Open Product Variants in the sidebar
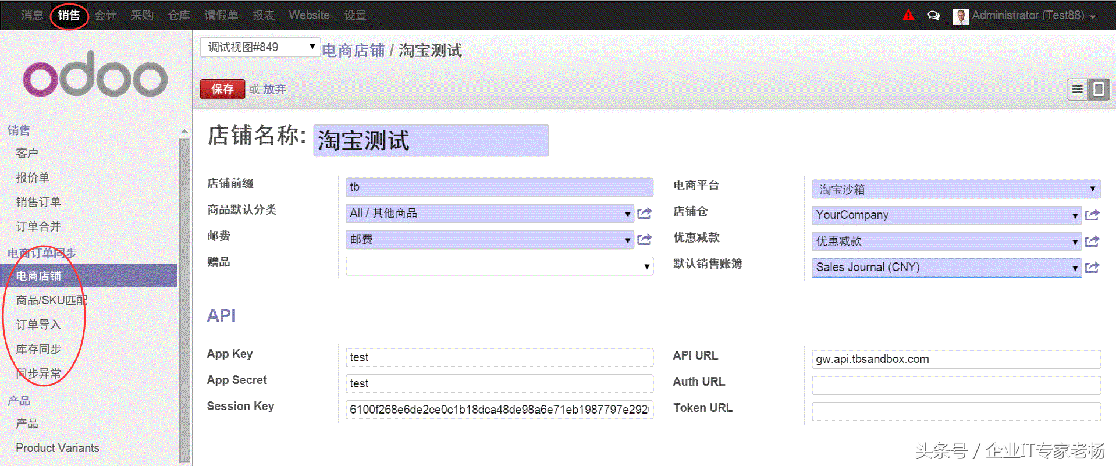Image resolution: width=1116 pixels, height=466 pixels. 58,448
